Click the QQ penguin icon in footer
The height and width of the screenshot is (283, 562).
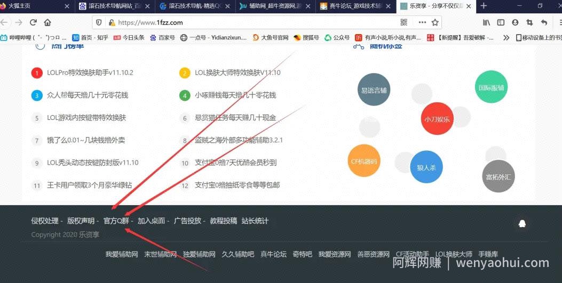click(522, 224)
